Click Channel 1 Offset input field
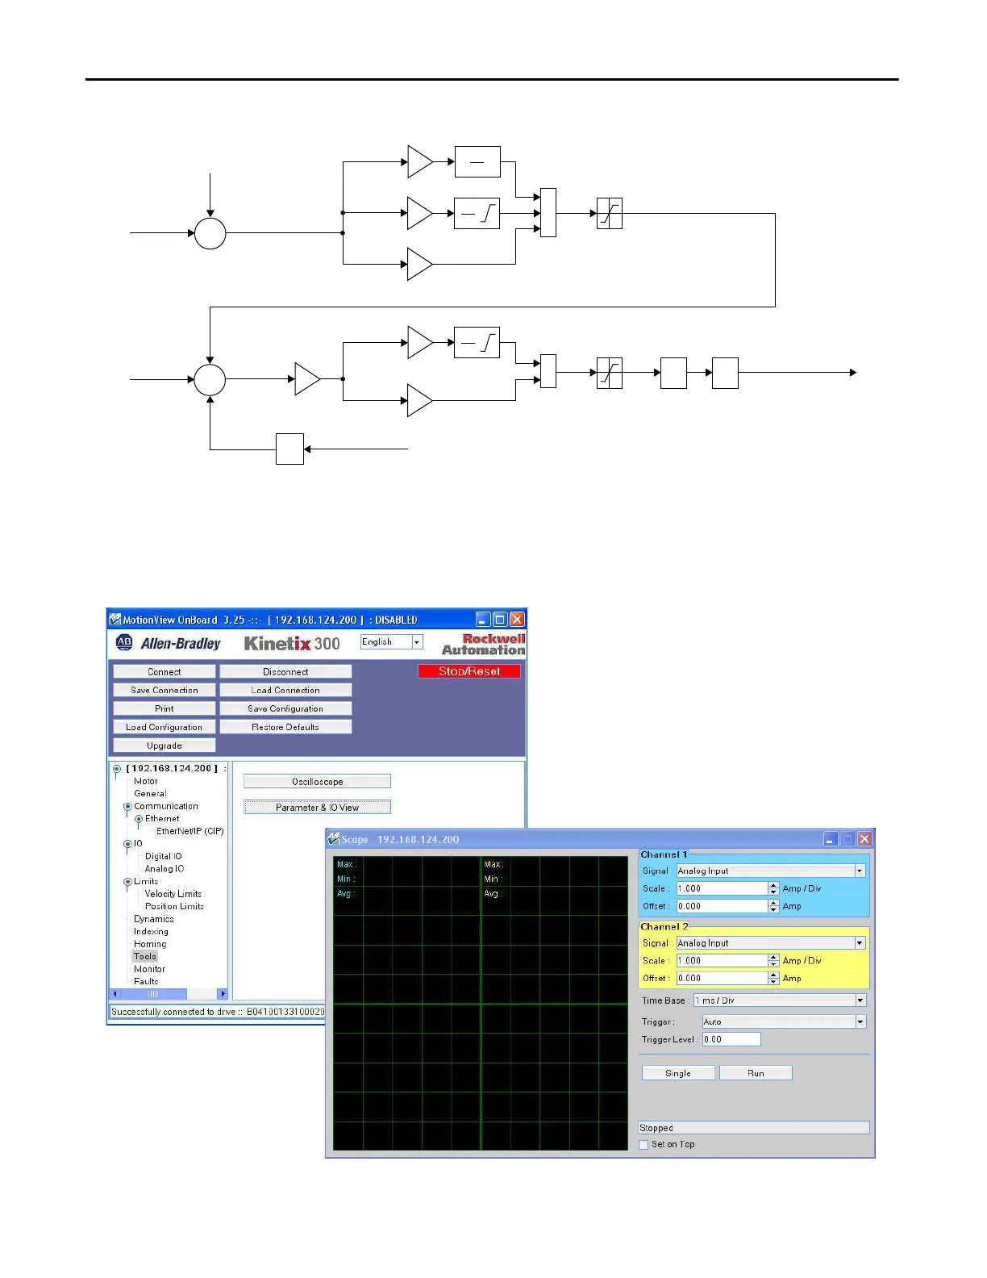Viewport: 987px width, 1278px height. (722, 906)
